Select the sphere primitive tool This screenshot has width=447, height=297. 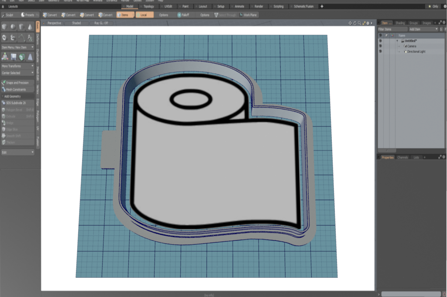pos(13,27)
